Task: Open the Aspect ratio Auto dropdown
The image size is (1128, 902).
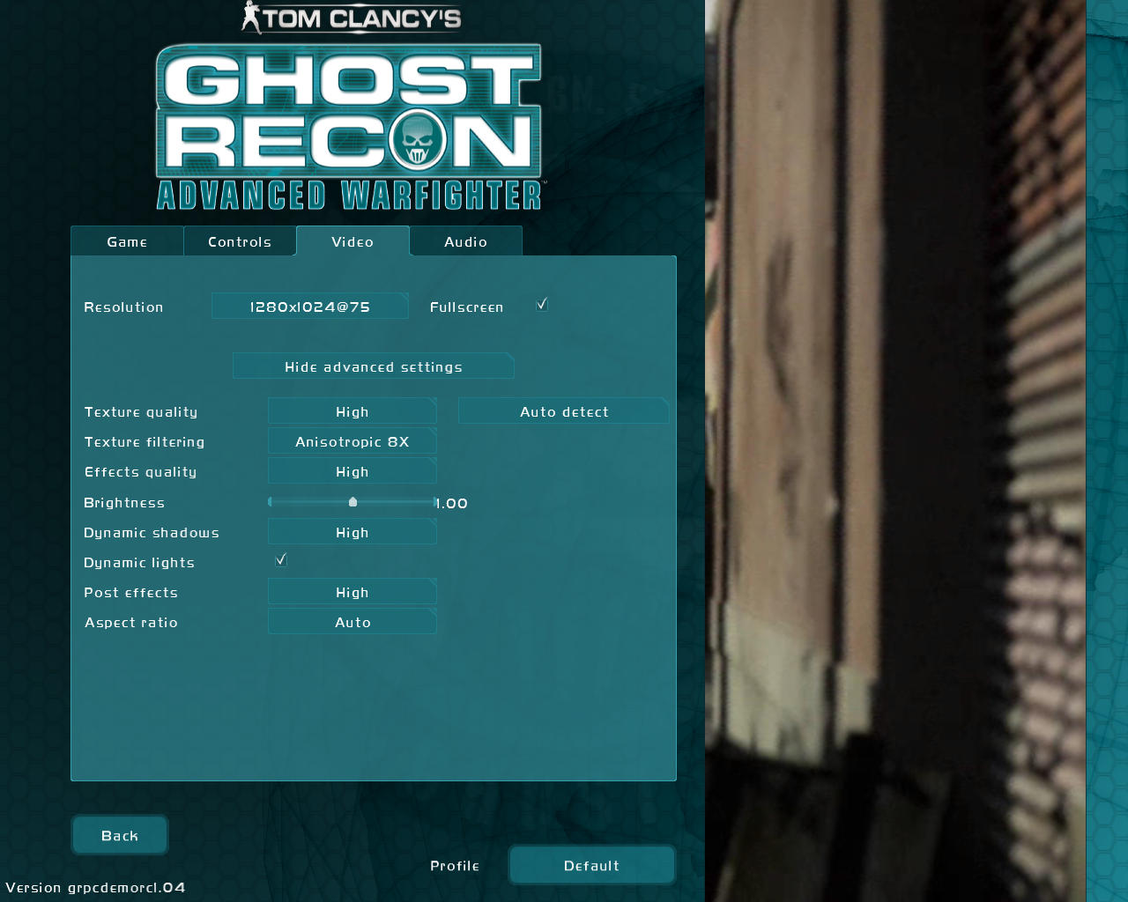Action: click(x=352, y=622)
